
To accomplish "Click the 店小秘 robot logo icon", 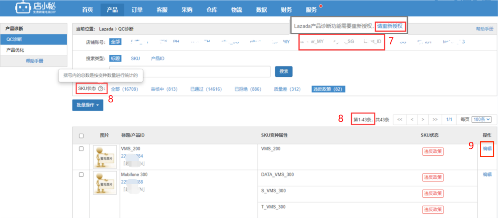I will point(23,9).
